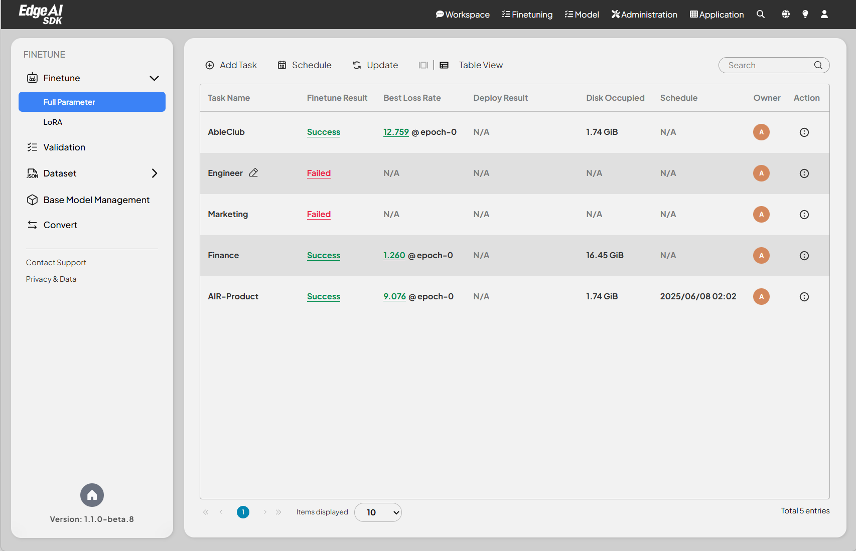The image size is (856, 551).
Task: Collapse the Finetune sidebar section
Action: (x=154, y=78)
